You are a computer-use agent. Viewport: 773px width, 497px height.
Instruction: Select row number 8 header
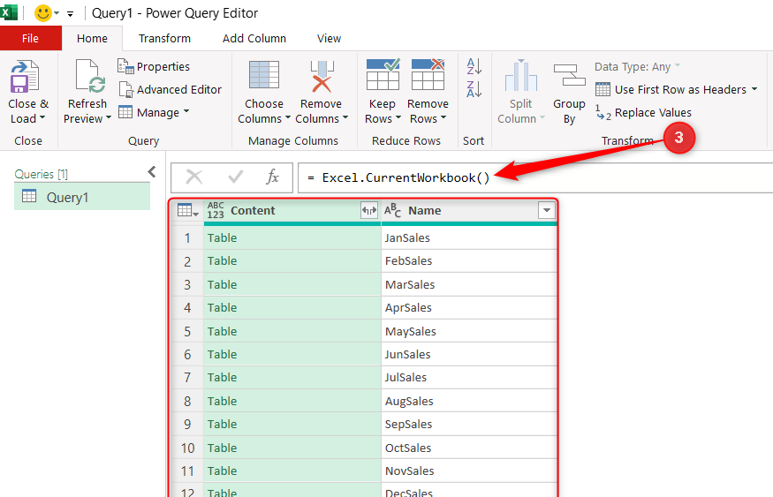coord(187,402)
